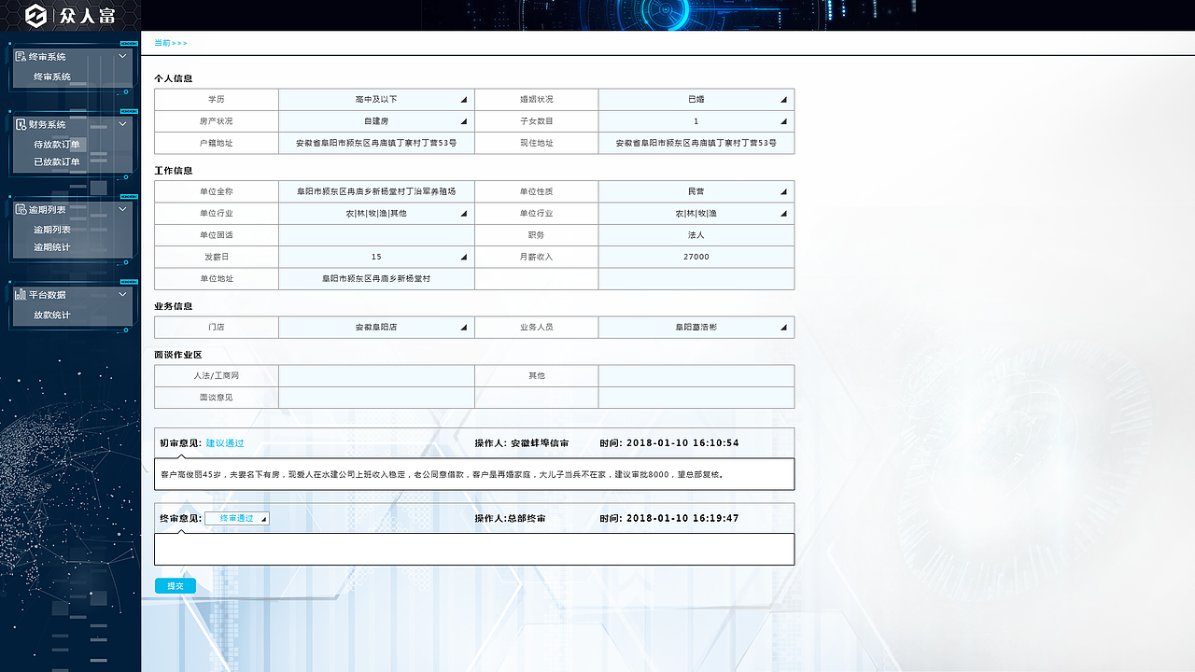The width and height of the screenshot is (1195, 672).
Task: Click the 终审系统 section header icon
Action: tap(21, 57)
